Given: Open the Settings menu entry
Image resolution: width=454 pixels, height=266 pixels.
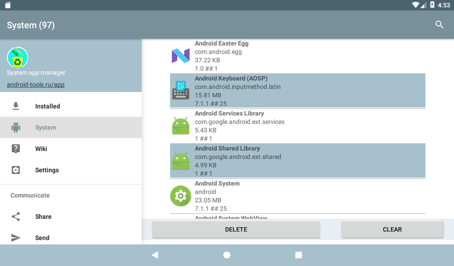Looking at the screenshot, I should point(71,170).
